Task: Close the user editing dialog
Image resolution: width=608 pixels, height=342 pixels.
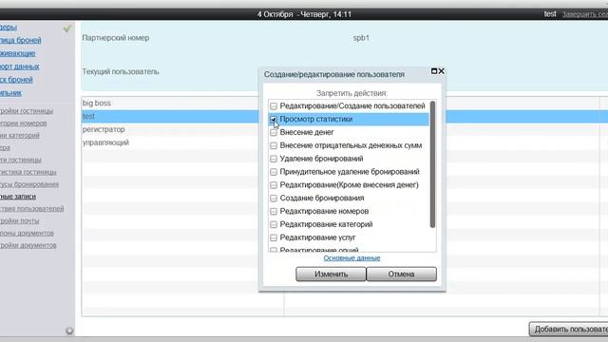Action: [x=441, y=71]
